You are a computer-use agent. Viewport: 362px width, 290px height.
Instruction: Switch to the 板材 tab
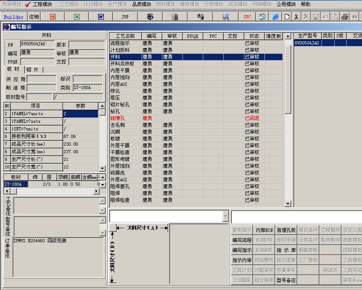13,69
